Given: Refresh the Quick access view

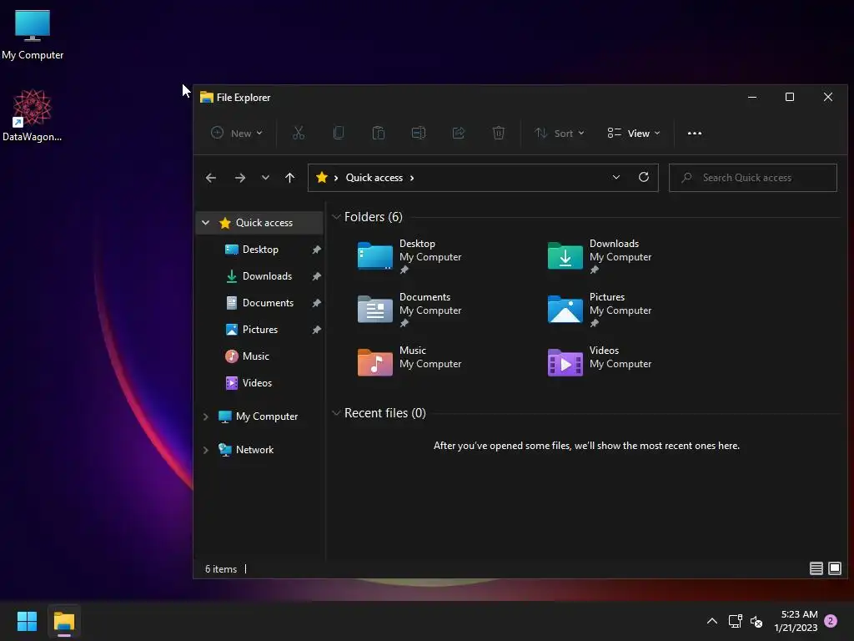Looking at the screenshot, I should click(644, 177).
